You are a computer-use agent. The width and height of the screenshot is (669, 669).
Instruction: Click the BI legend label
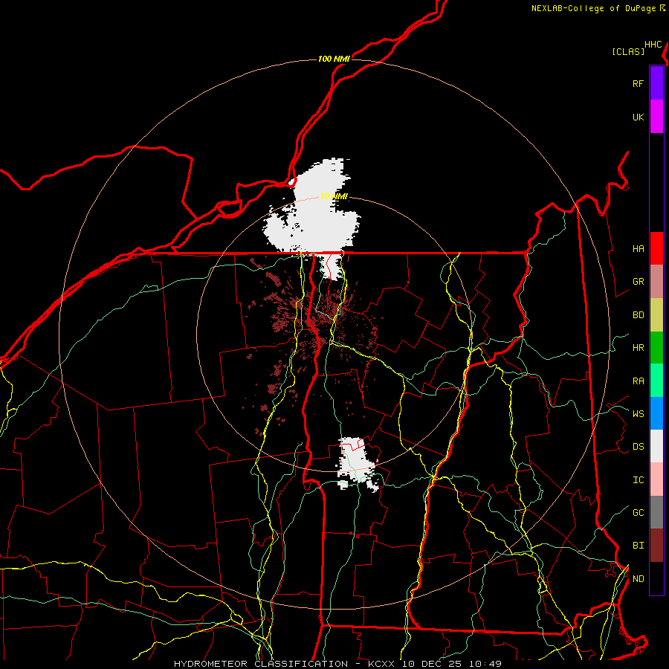(638, 546)
